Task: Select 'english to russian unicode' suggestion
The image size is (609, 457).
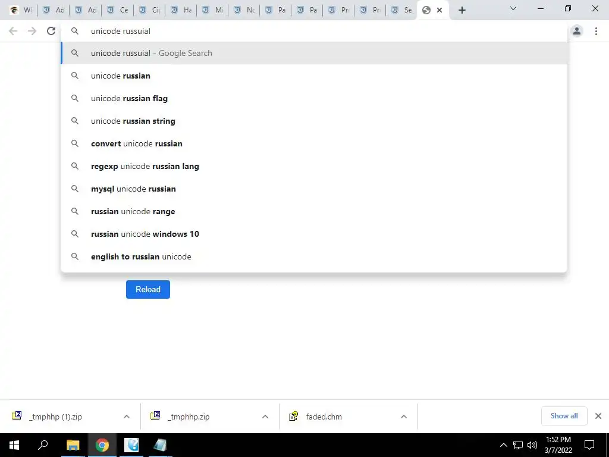Action: coord(314,256)
